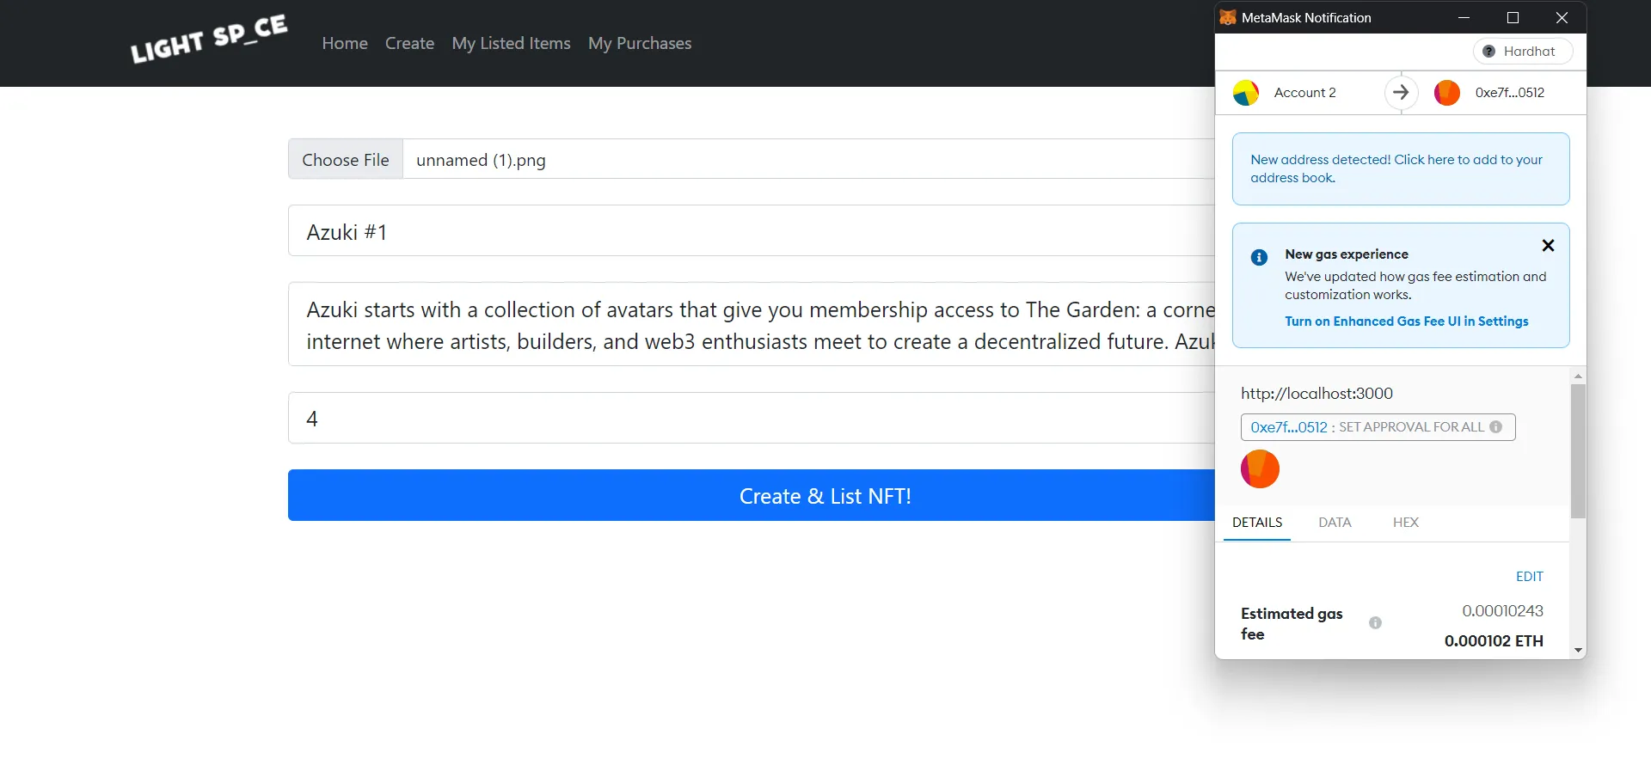Screen dimensions: 1651x759
Task: Click the arrow between the two accounts
Action: coord(1401,92)
